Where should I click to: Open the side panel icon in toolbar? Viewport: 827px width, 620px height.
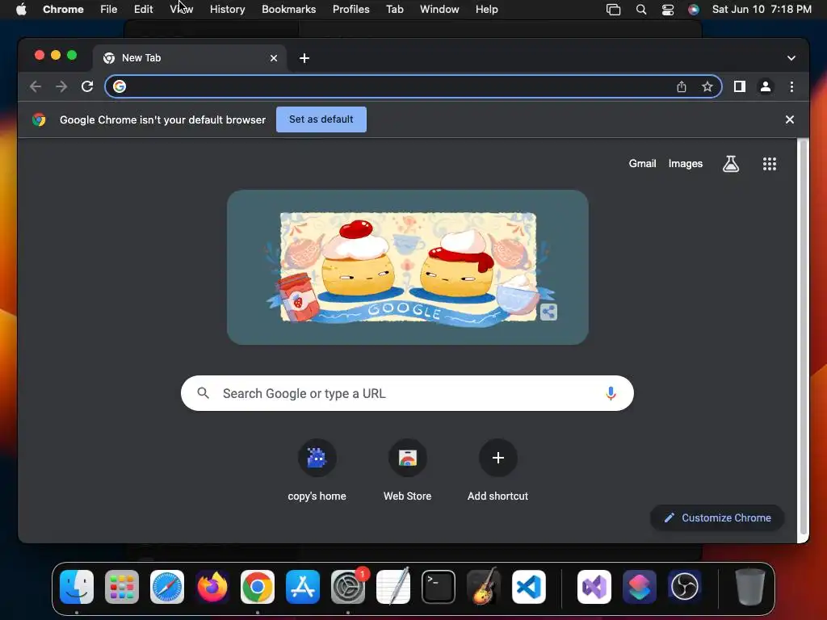(x=740, y=86)
